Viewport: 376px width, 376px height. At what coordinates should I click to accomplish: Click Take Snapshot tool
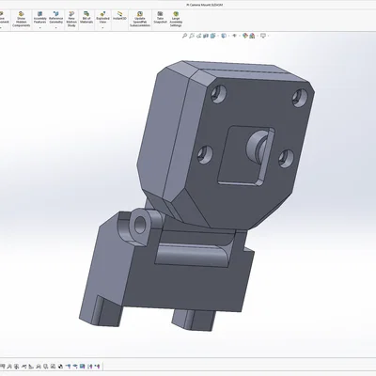point(160,18)
